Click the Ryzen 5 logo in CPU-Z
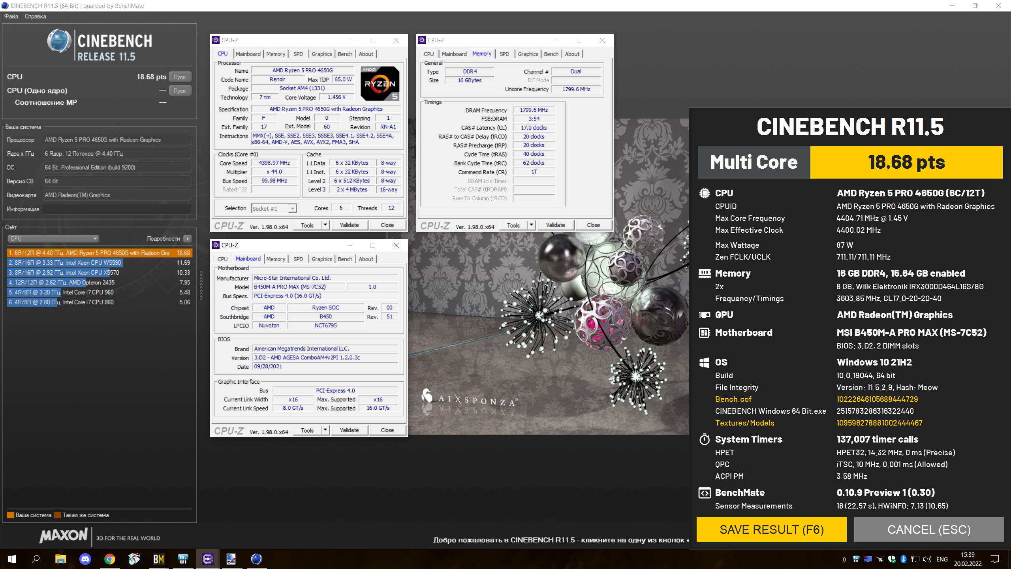1011x569 pixels. pos(380,83)
